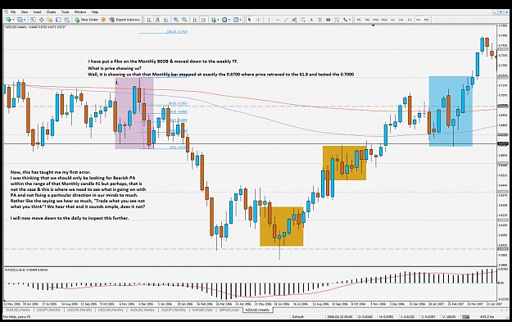Switch to the Bar Chart icon
Viewport: 512px width, 322px height.
(149, 20)
